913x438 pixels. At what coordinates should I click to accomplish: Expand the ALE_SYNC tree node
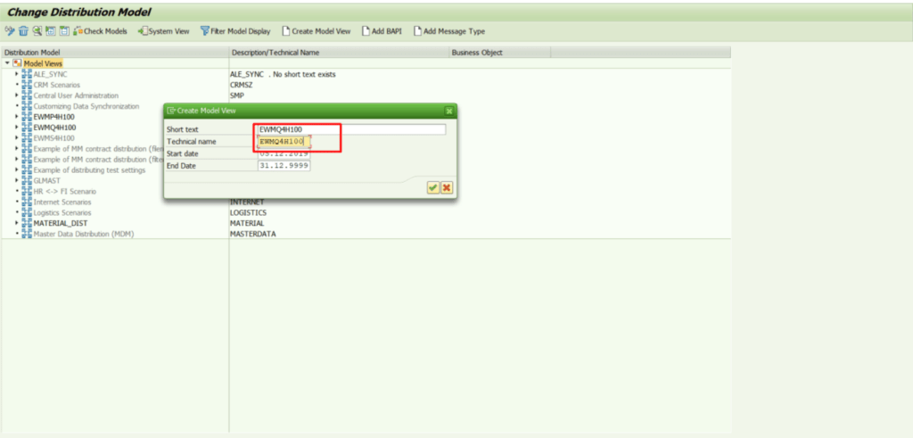point(16,74)
